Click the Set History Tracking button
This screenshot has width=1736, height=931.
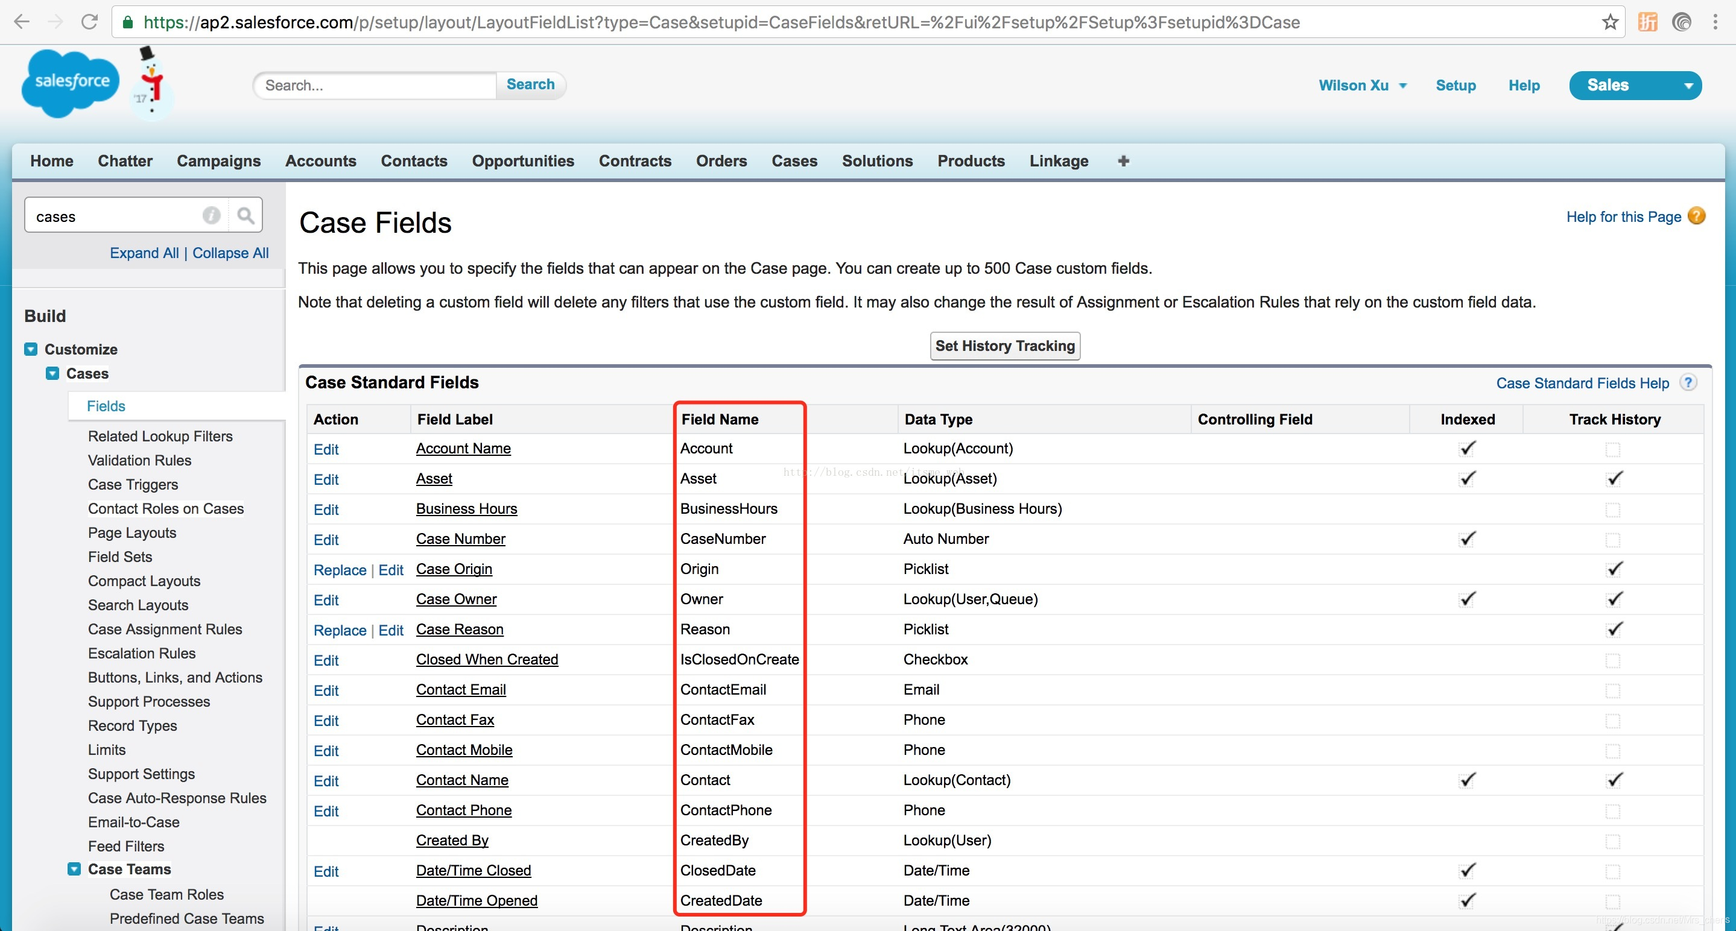tap(1005, 346)
